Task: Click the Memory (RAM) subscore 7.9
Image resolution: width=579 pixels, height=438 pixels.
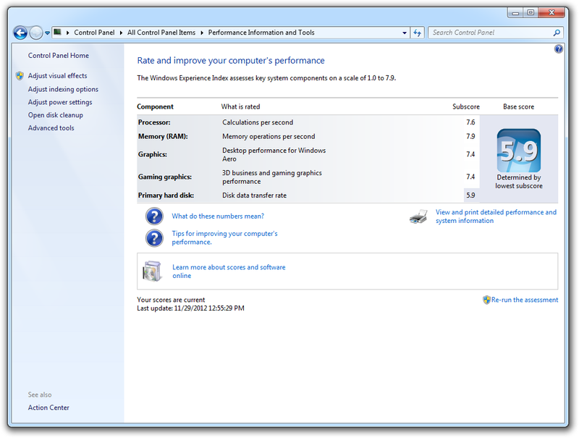Action: [x=470, y=136]
